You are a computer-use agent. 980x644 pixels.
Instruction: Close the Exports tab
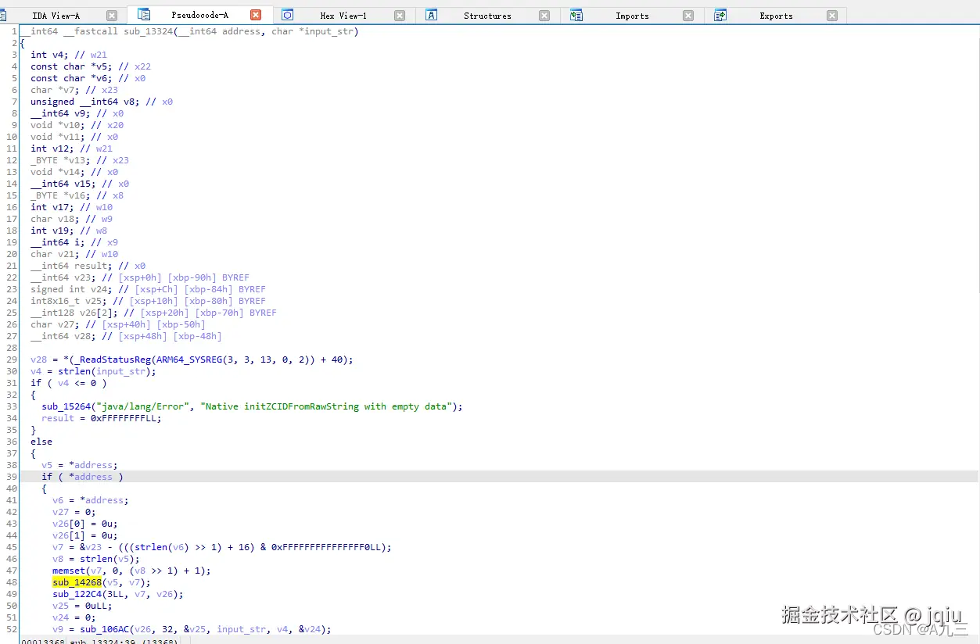832,16
